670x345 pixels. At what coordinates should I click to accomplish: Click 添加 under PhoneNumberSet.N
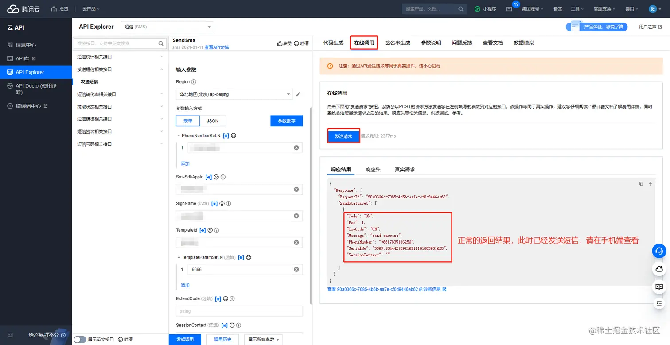[185, 163]
